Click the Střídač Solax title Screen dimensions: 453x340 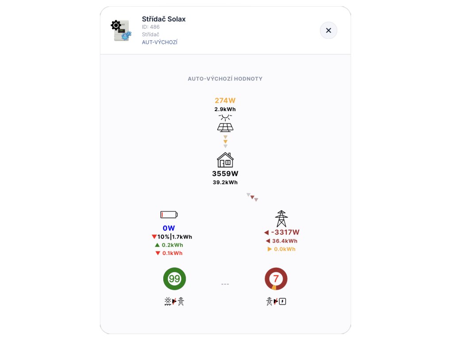(x=164, y=19)
